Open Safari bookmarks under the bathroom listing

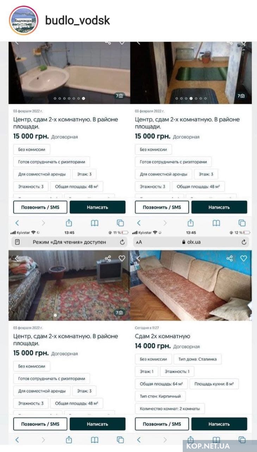coord(95,223)
